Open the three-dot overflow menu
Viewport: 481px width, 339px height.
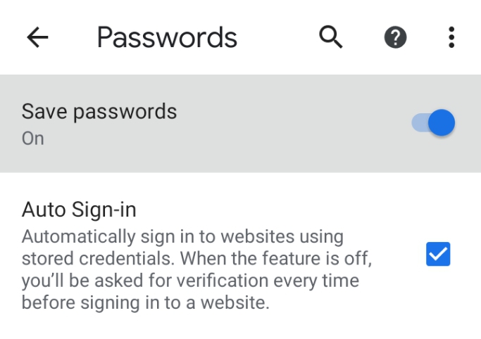click(451, 37)
